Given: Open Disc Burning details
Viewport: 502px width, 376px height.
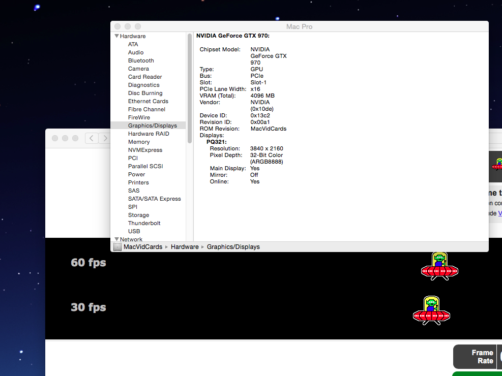Looking at the screenshot, I should pos(145,93).
